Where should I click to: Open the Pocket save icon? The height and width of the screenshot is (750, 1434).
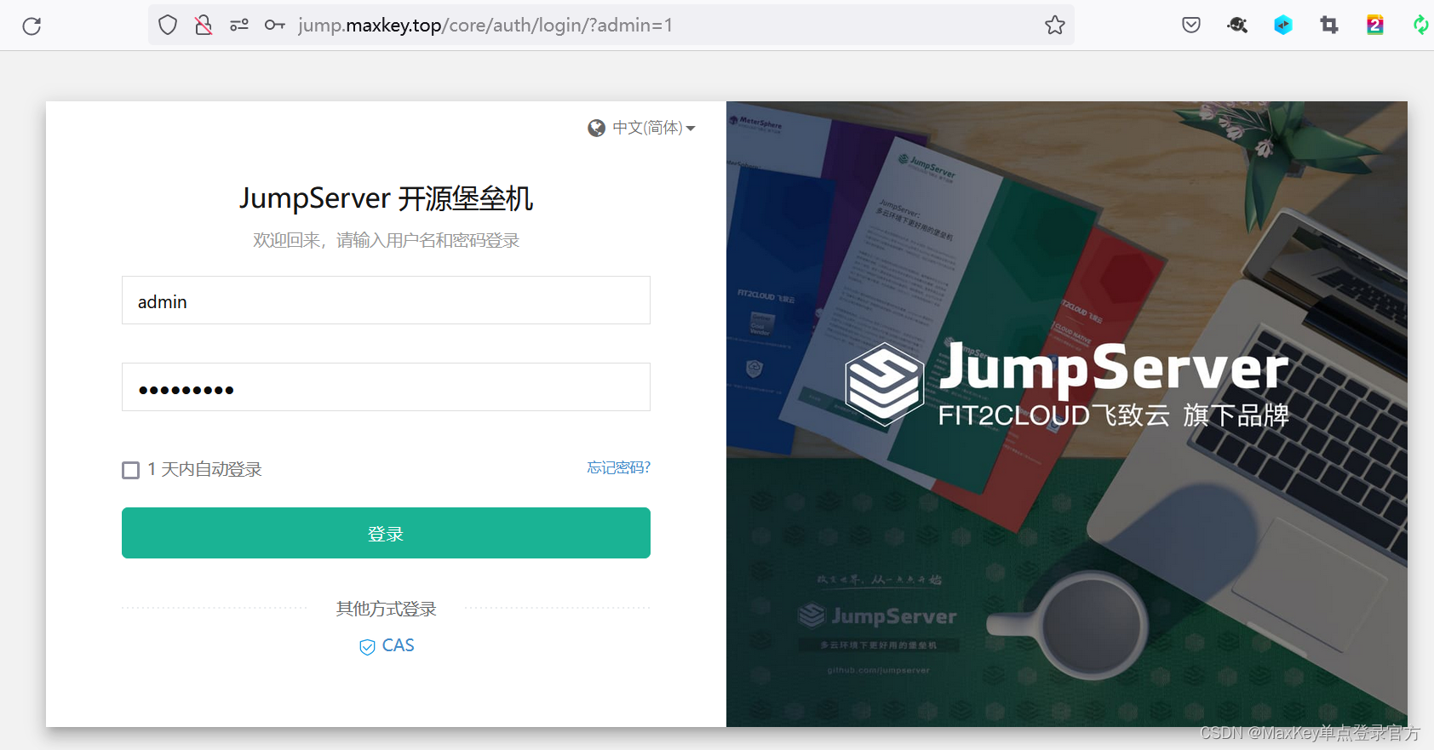[x=1191, y=25]
